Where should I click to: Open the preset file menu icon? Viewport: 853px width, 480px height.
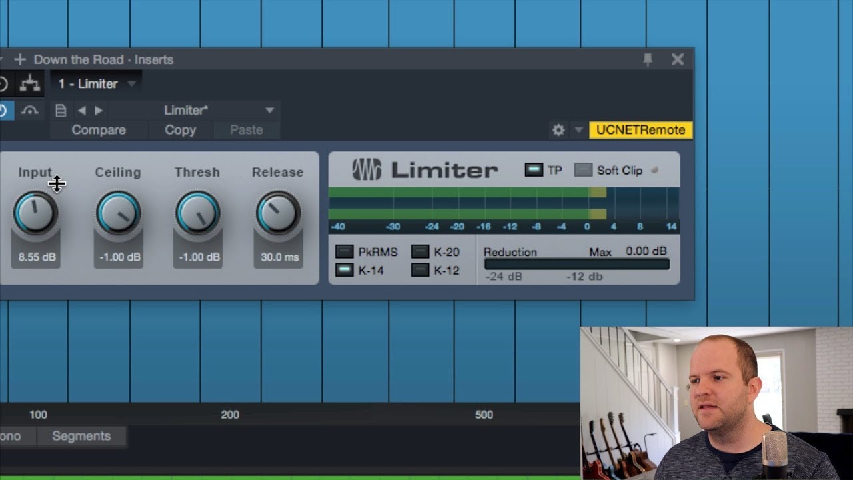tap(61, 111)
